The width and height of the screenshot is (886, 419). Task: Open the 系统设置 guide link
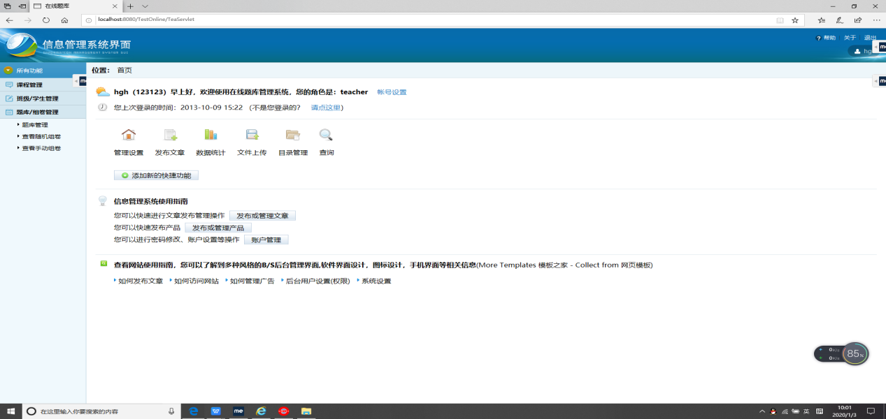[376, 281]
